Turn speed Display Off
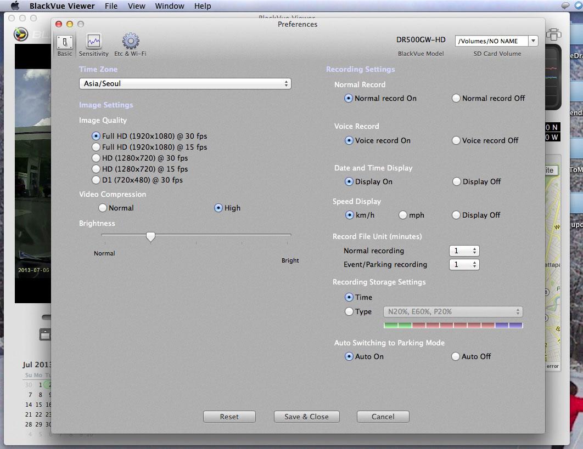 tap(456, 215)
